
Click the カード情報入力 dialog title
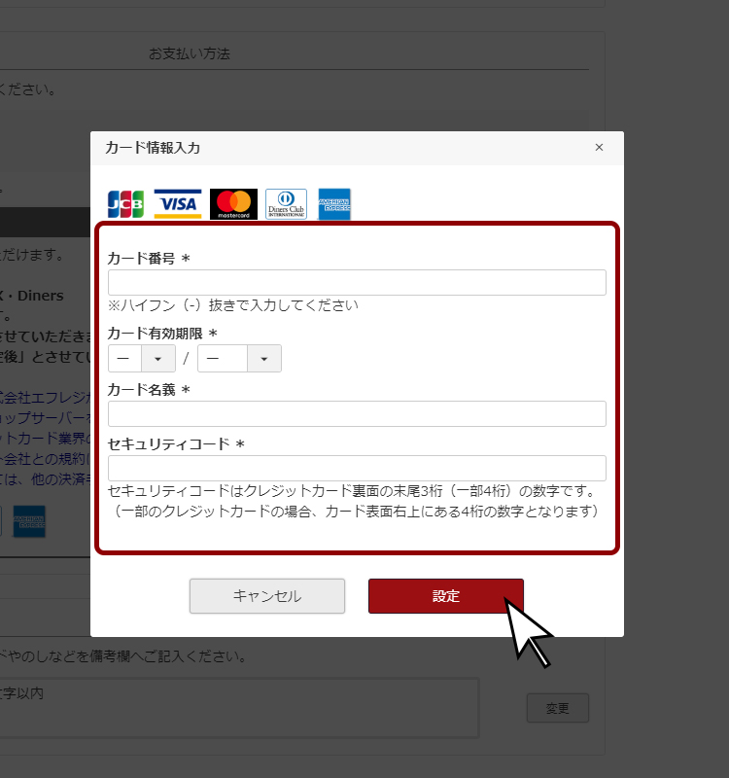153,148
